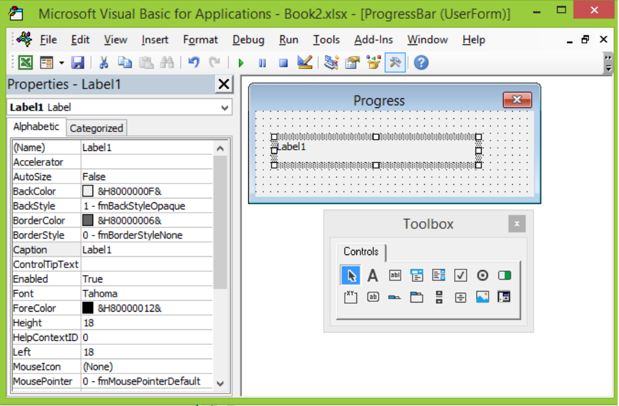Open the Add-Ins menu
Viewport: 619px width, 406px height.
[x=373, y=40]
